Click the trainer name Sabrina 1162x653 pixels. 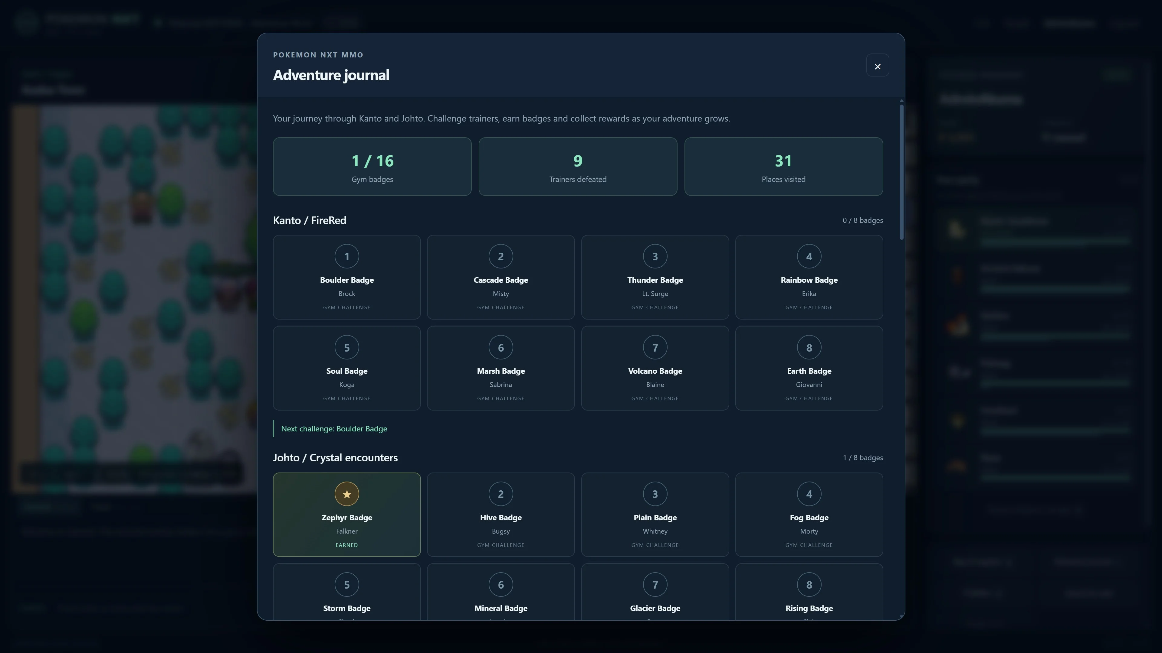(501, 385)
